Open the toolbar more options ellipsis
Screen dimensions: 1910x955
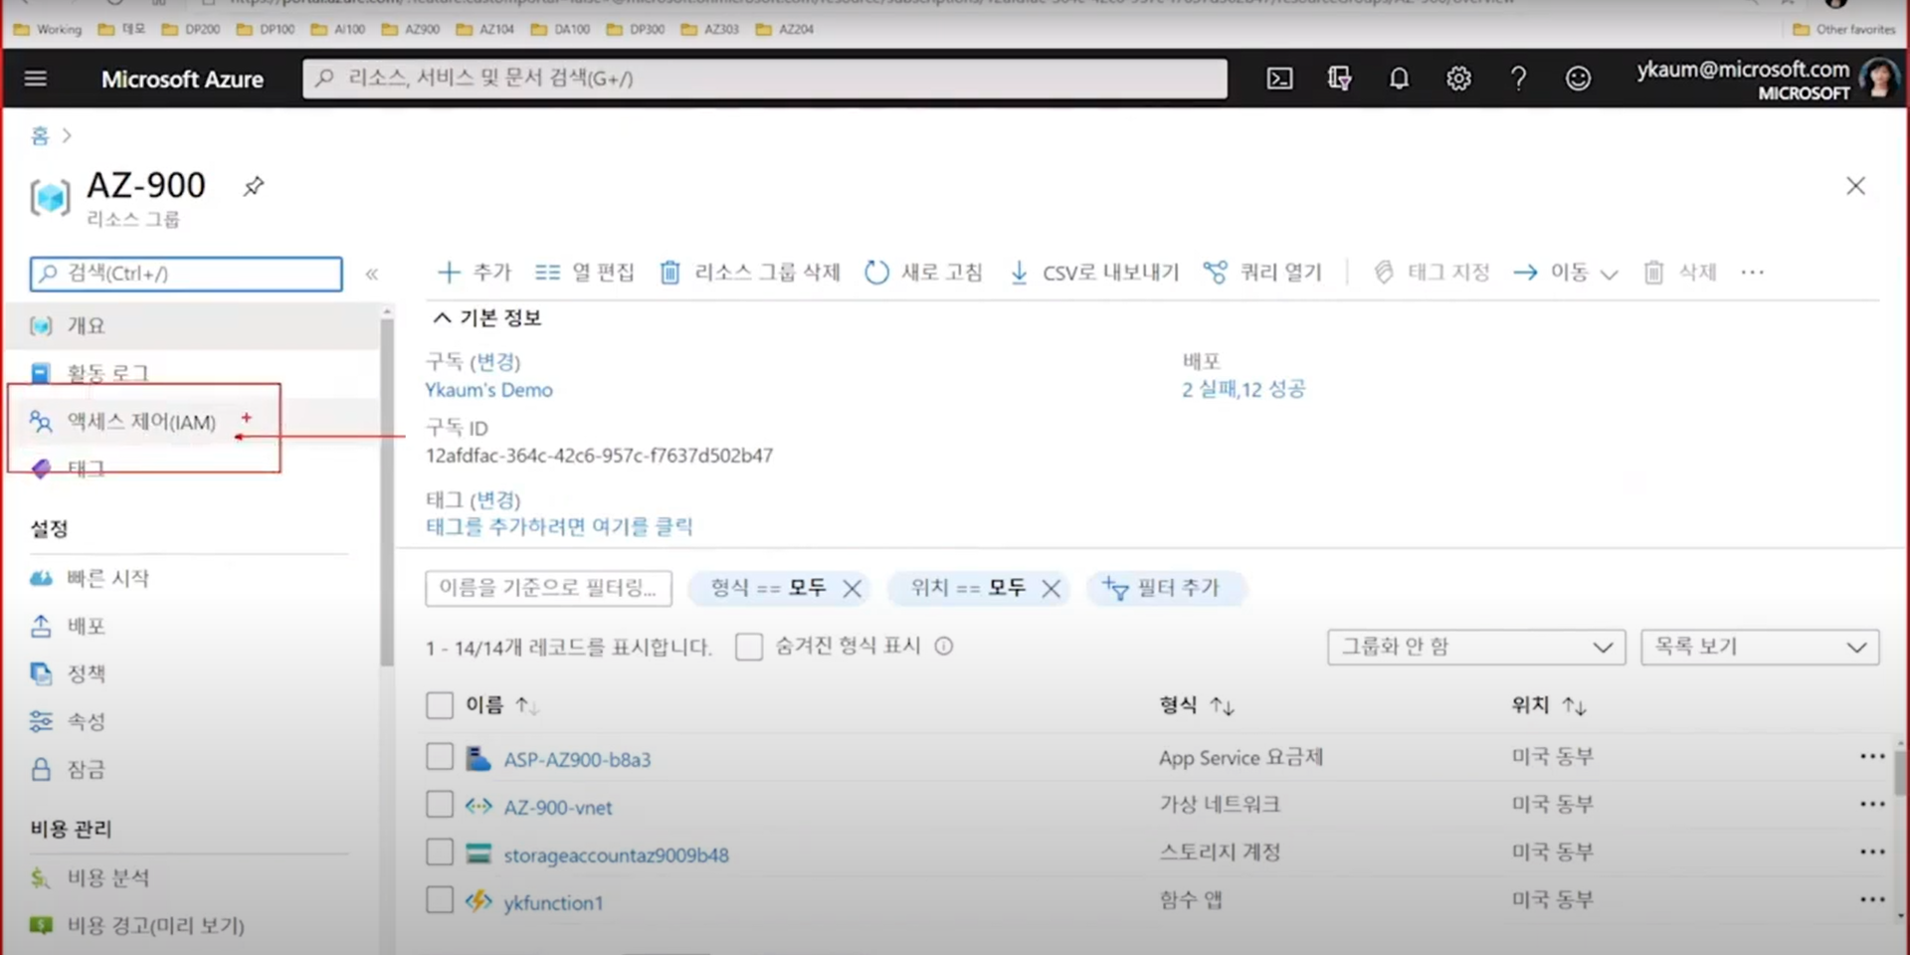1753,272
